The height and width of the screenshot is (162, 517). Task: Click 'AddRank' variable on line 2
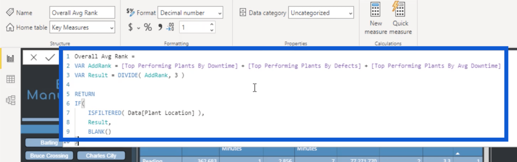[99, 66]
